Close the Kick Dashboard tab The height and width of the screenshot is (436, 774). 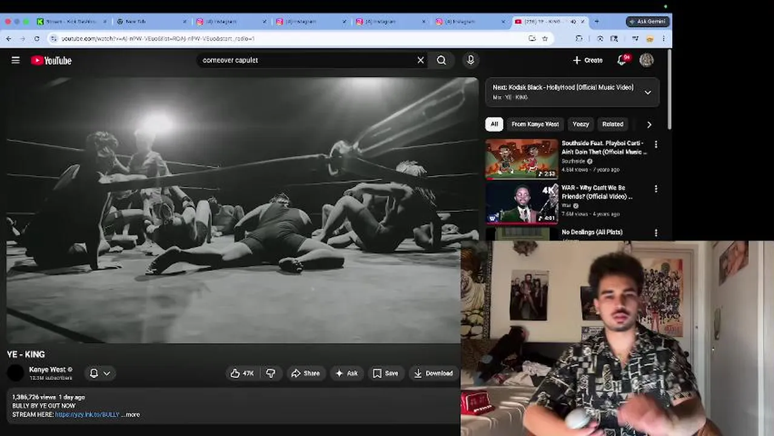105,21
